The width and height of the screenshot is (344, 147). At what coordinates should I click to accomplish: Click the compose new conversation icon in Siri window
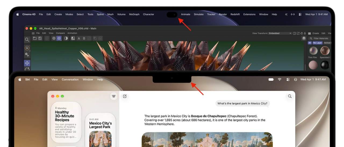pyautogui.click(x=125, y=96)
